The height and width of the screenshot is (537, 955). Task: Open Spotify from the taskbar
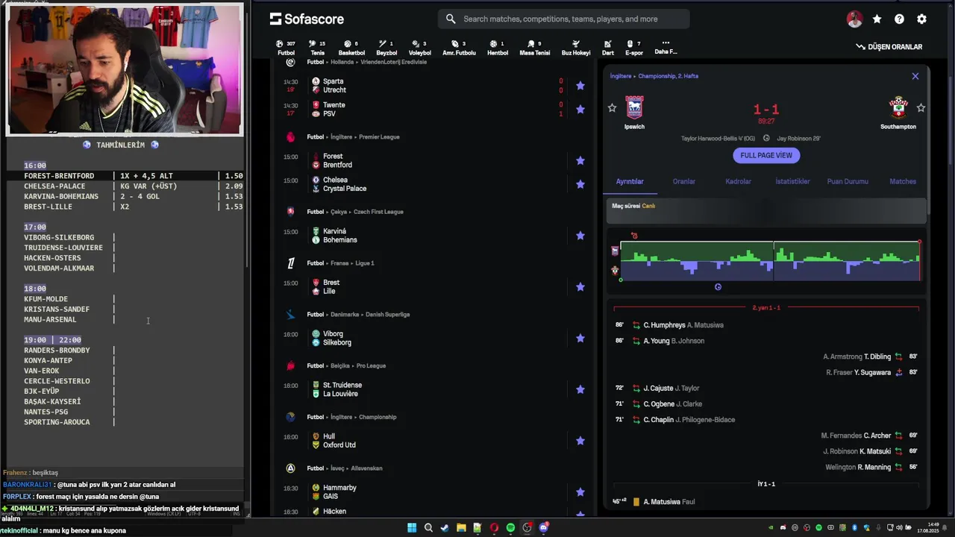(510, 527)
